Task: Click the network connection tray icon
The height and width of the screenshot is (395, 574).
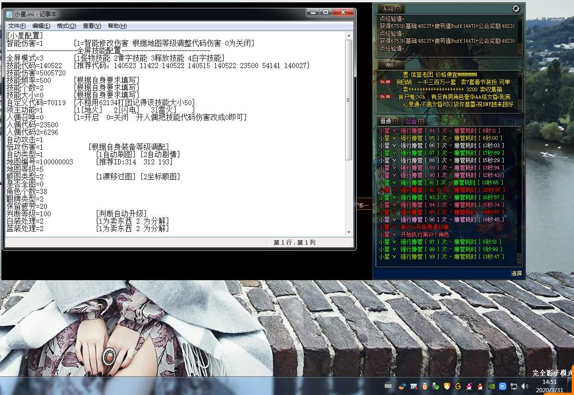Action: pos(513,386)
